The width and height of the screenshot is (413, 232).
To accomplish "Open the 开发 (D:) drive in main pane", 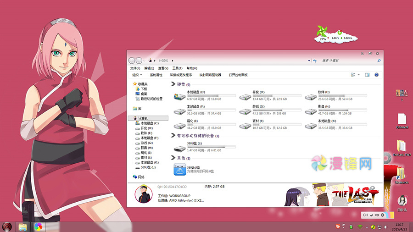I will click(x=270, y=96).
